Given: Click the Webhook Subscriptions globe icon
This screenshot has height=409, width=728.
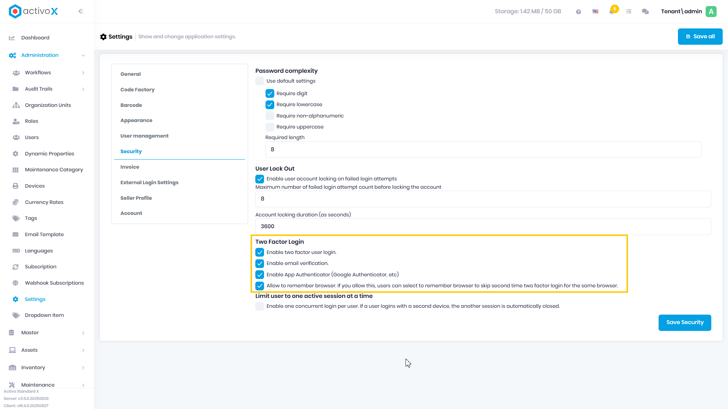Looking at the screenshot, I should (x=16, y=283).
